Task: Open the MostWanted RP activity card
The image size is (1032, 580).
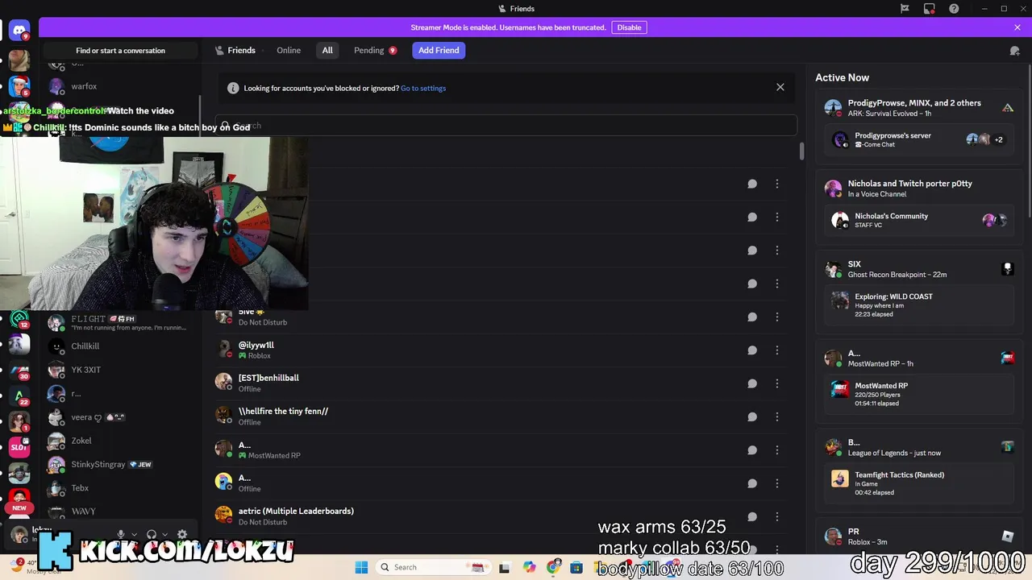Action: coord(919,394)
